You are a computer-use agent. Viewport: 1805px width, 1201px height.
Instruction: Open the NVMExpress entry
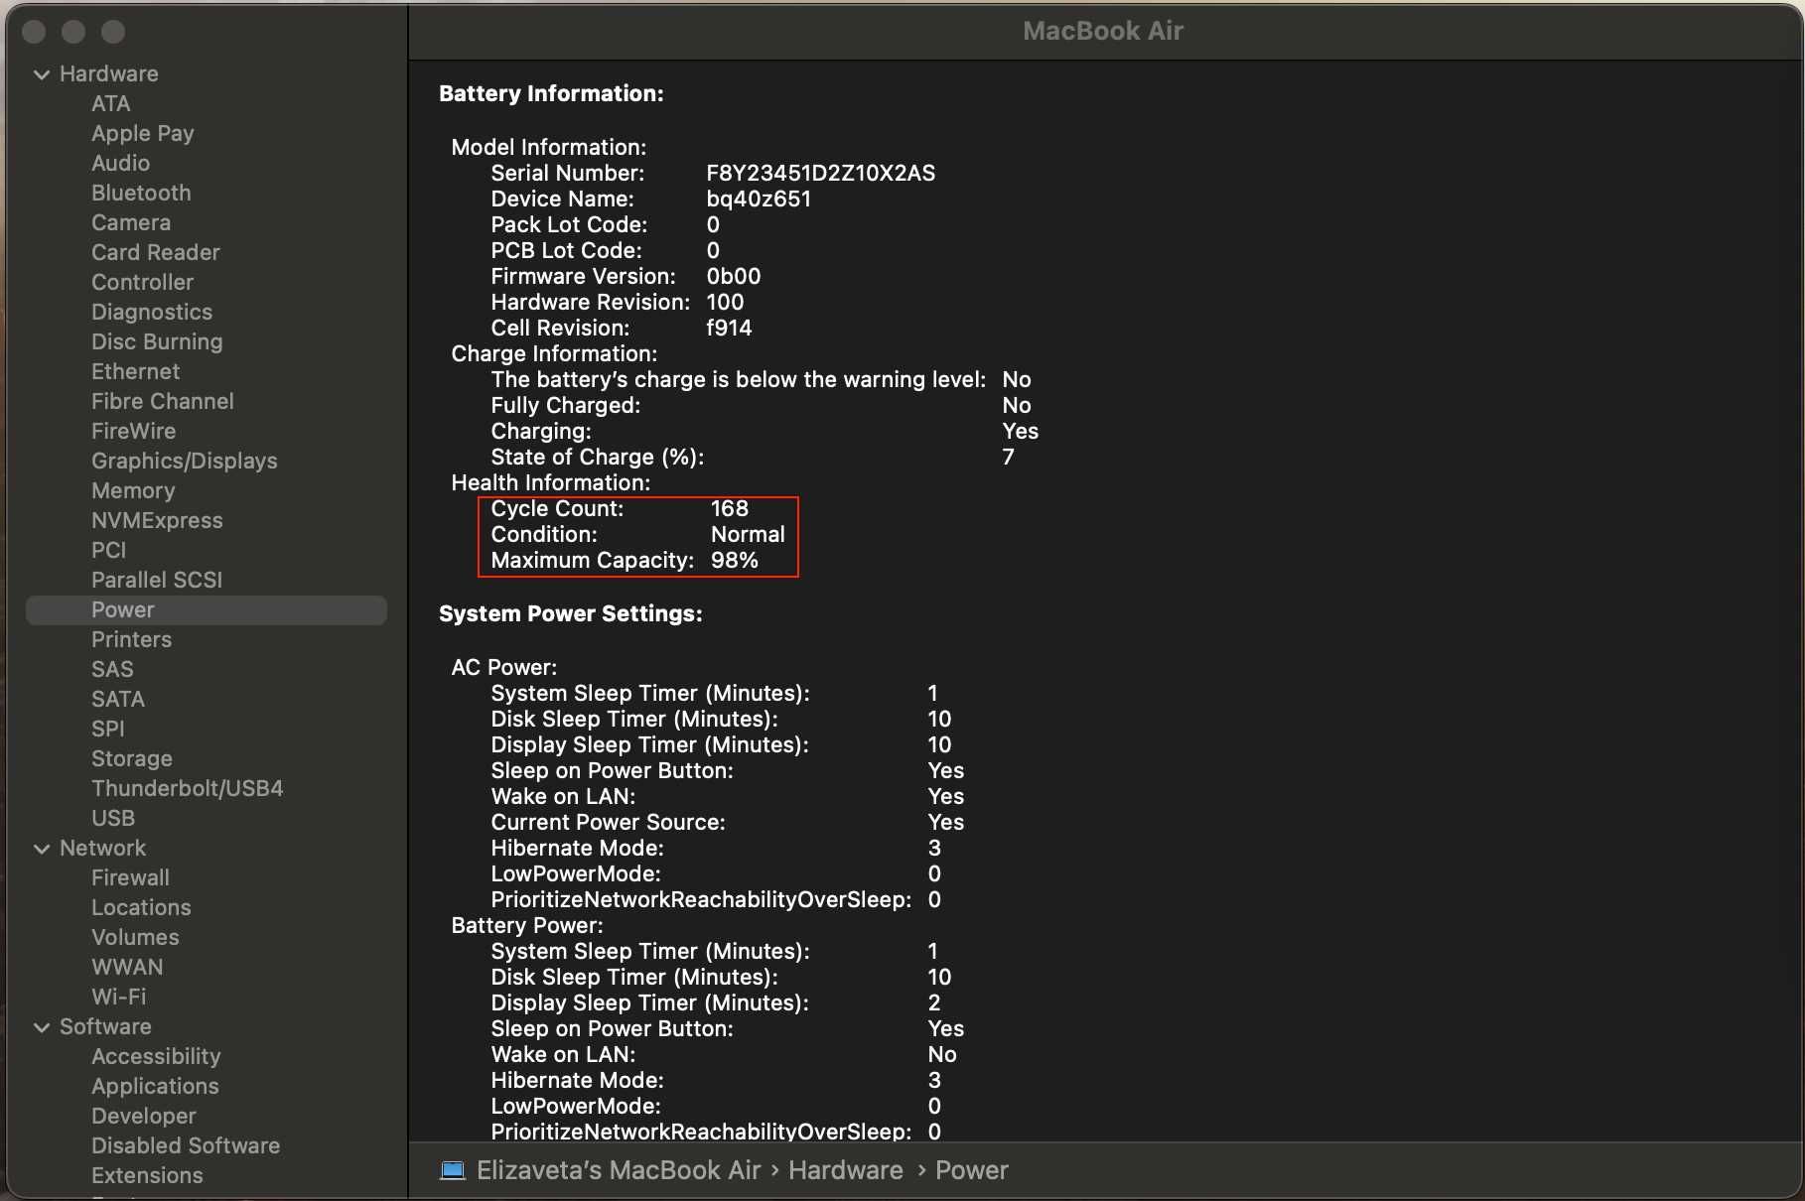point(157,520)
